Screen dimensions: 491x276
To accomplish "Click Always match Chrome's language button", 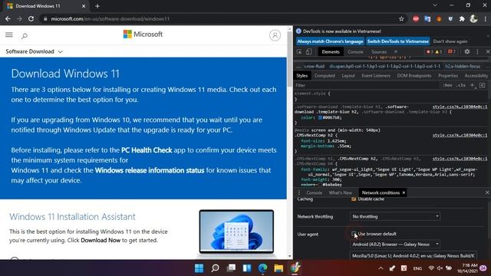I will (x=330, y=41).
